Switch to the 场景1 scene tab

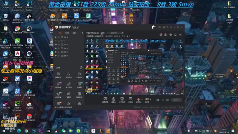(x=74, y=33)
